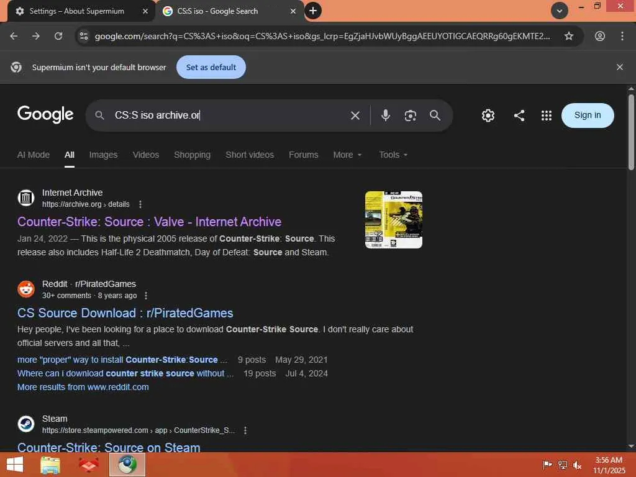Clear the search query with X
Screen dimensions: 636x477
pyautogui.click(x=355, y=116)
